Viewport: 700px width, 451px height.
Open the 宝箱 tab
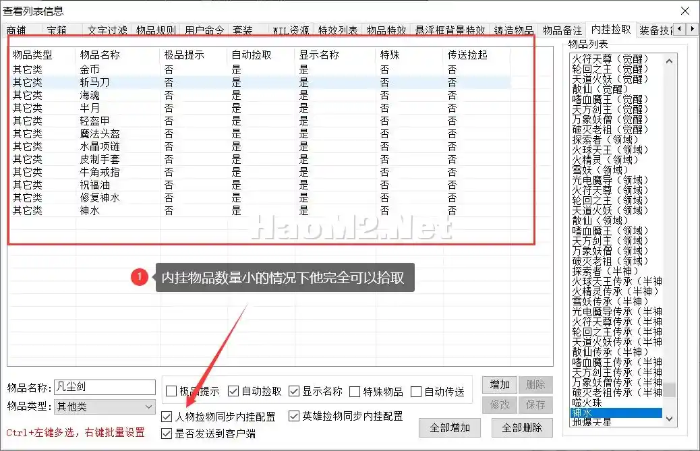click(57, 30)
